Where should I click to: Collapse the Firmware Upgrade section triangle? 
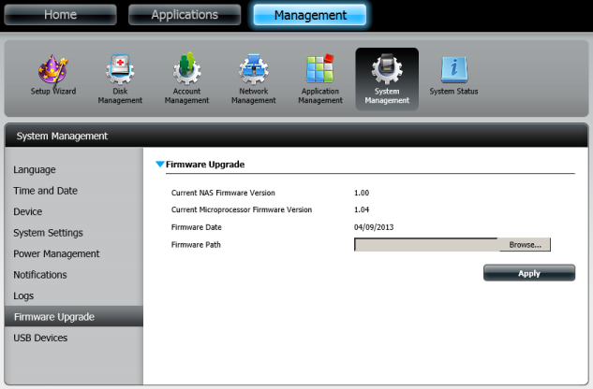pyautogui.click(x=160, y=164)
